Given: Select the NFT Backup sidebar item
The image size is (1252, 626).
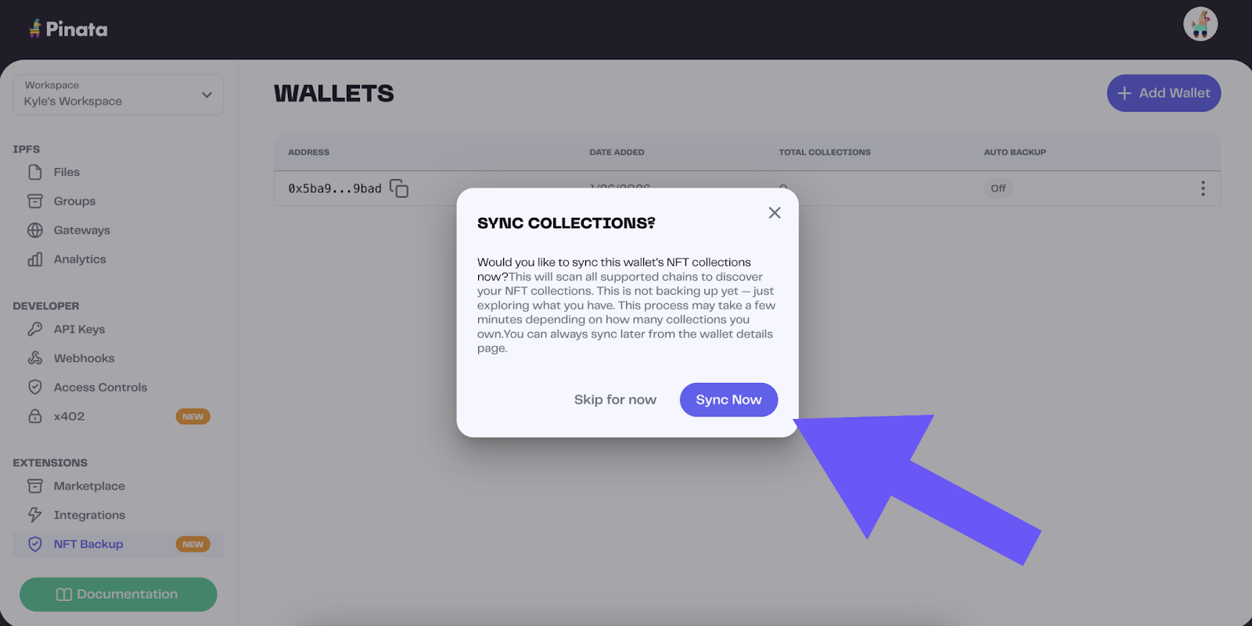Looking at the screenshot, I should click(118, 544).
